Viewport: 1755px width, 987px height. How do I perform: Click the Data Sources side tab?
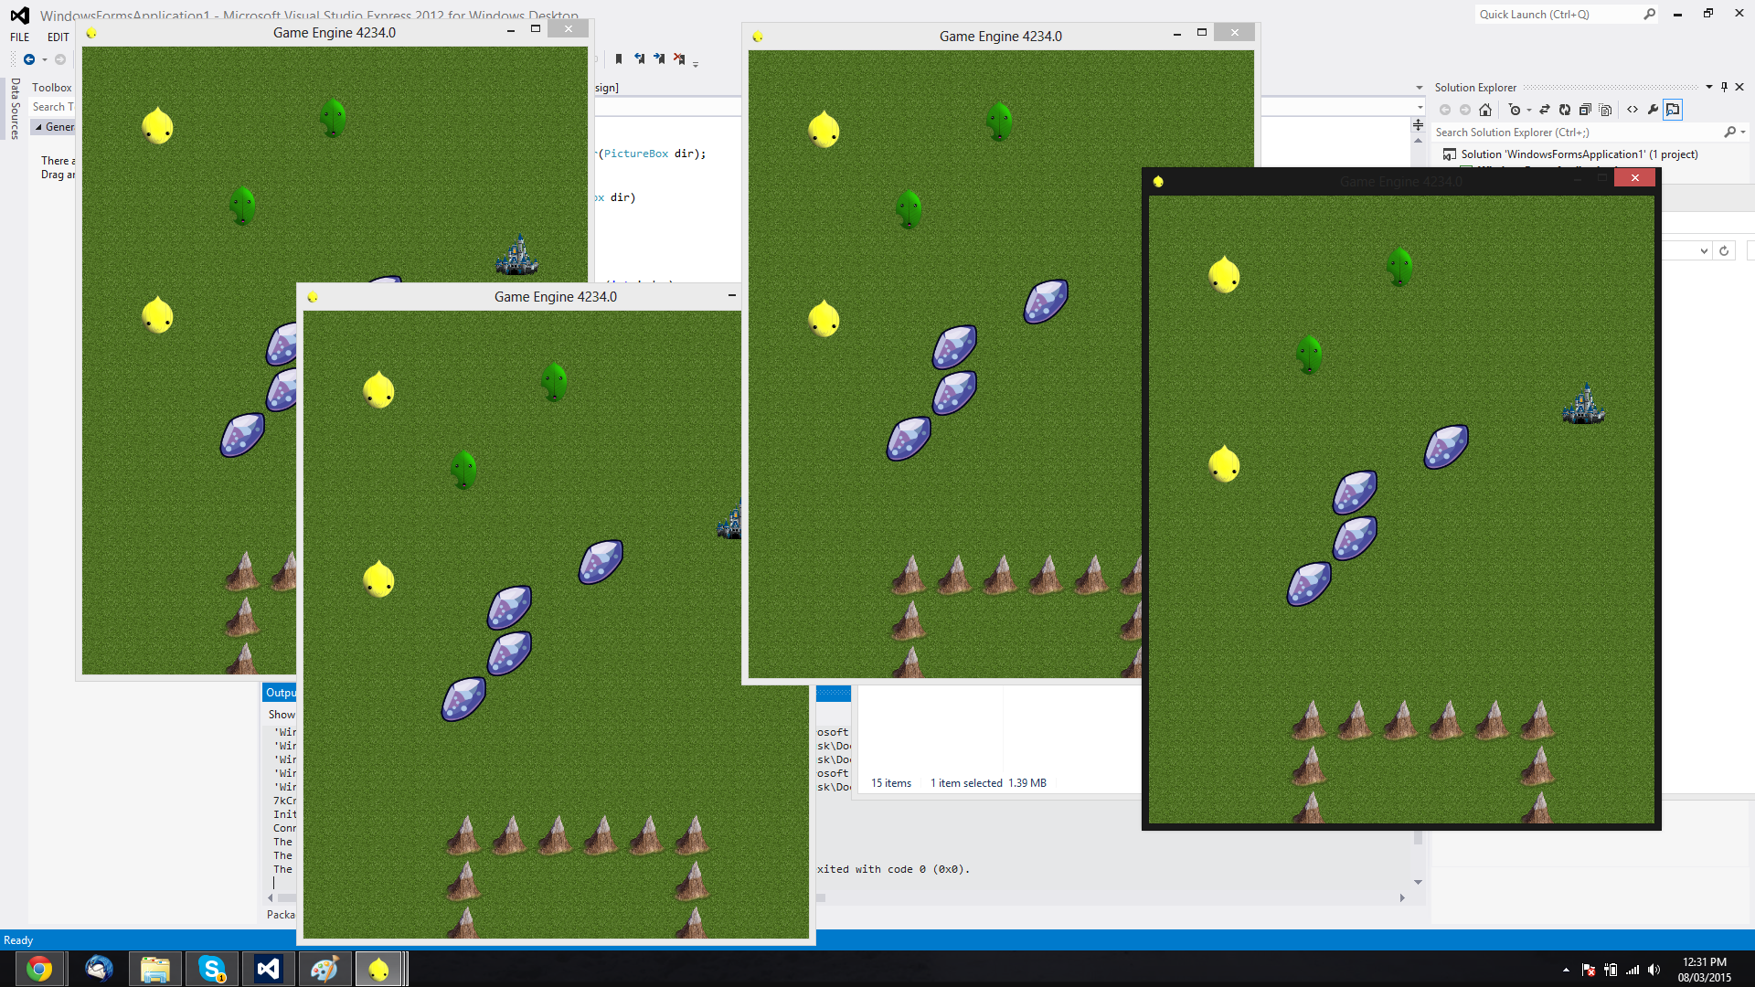coord(16,108)
